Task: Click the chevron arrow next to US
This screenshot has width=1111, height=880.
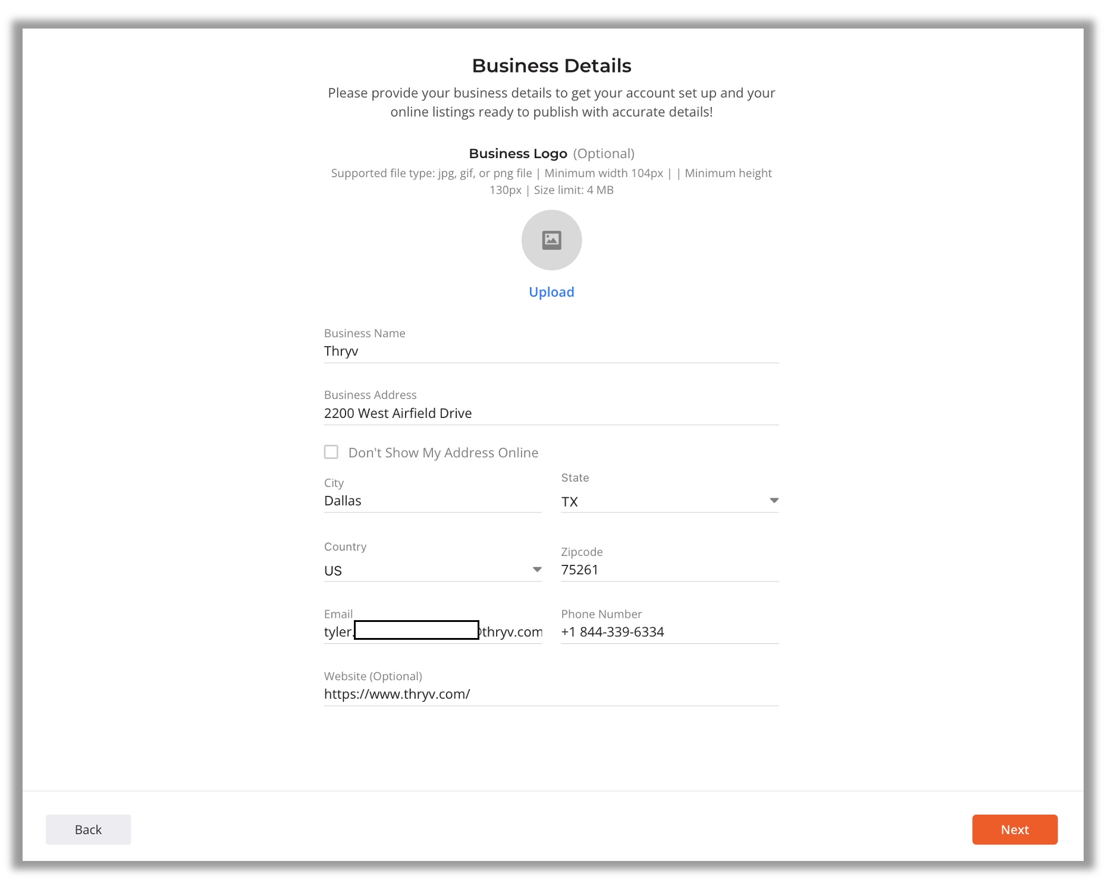Action: (537, 569)
